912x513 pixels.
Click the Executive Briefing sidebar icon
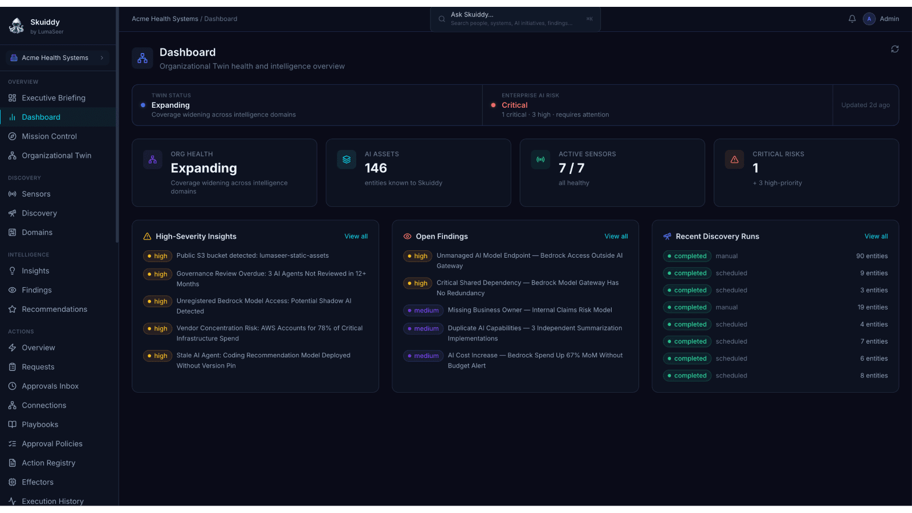point(12,98)
